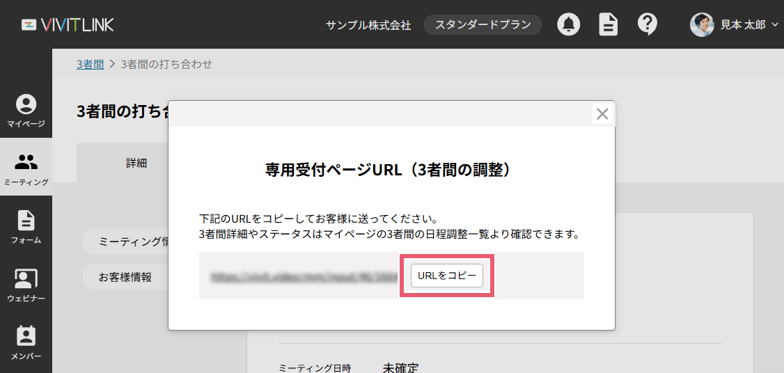This screenshot has width=784, height=373.
Task: Click the サンプル株式会社 company name
Action: (368, 25)
